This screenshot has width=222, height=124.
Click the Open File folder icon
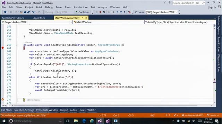pos(21,12)
